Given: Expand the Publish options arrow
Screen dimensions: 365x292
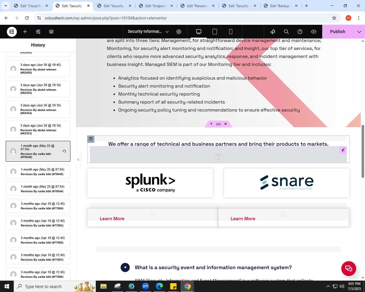Looking at the screenshot, I should (x=359, y=32).
